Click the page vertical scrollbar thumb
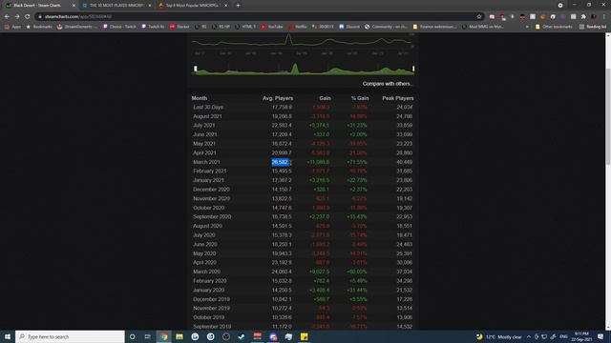 coord(608,116)
